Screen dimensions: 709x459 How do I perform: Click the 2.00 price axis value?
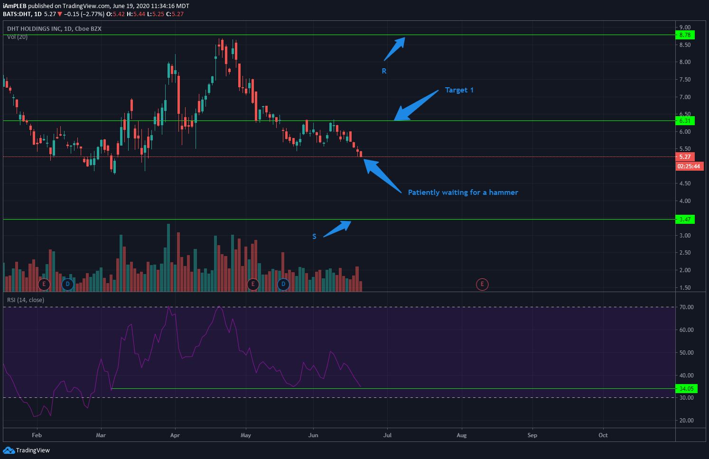click(685, 270)
